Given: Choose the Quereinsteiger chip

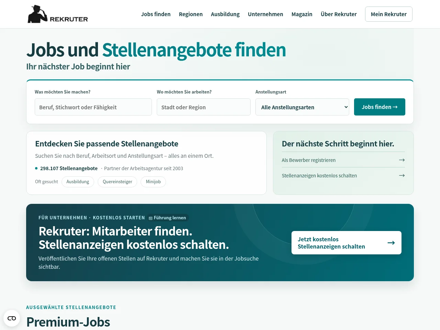Looking at the screenshot, I should tap(118, 182).
